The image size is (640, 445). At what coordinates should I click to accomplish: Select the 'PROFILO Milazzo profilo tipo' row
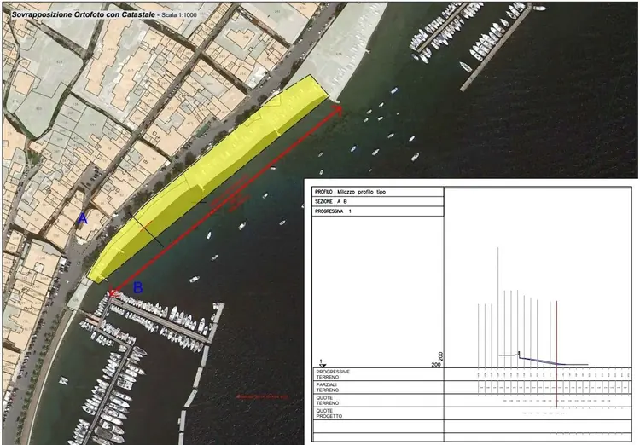(x=350, y=192)
